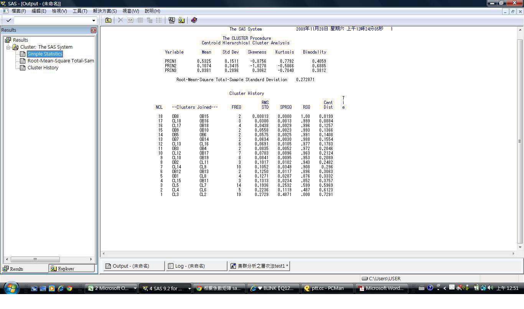Click ptt.cc - PCMan taskbar button
This screenshot has width=524, height=309.
327,288
